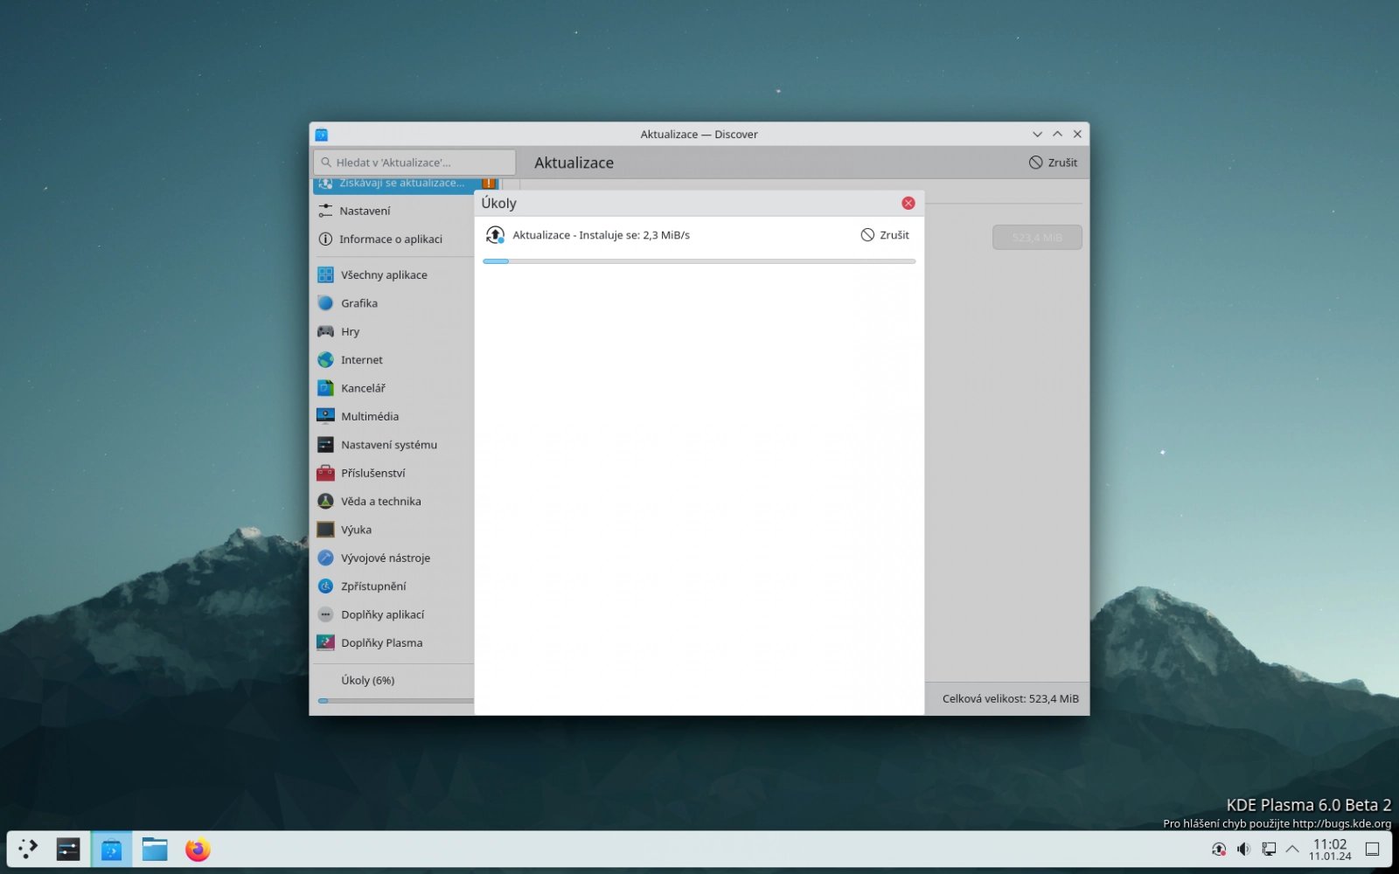Open the Nastavení sidebar entry
Image resolution: width=1399 pixels, height=874 pixels.
[x=393, y=211]
